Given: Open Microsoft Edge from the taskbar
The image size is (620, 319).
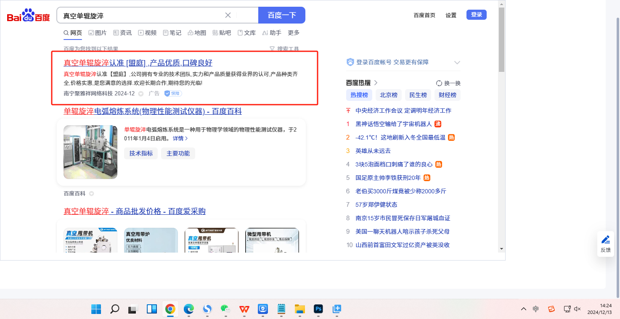Looking at the screenshot, I should tap(189, 309).
